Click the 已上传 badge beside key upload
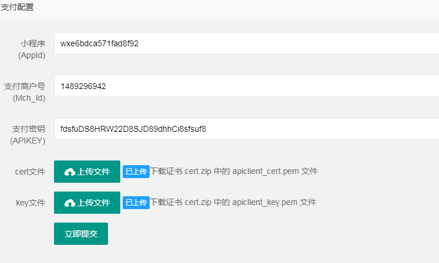 (136, 203)
